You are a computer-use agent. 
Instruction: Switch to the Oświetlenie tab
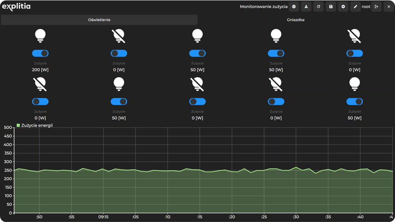click(x=99, y=20)
